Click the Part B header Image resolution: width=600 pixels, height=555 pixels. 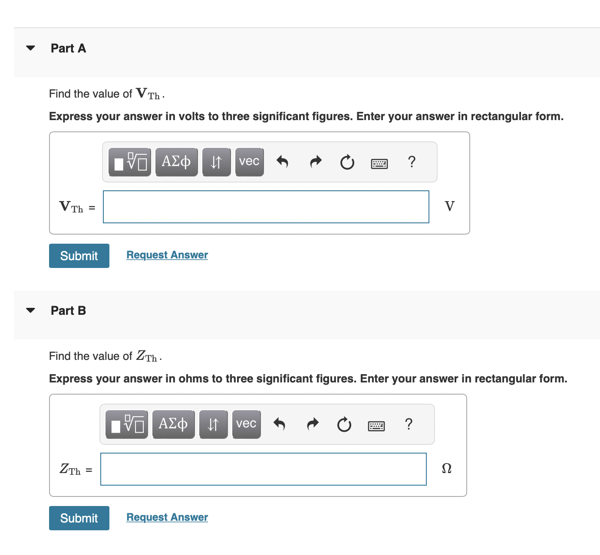(x=68, y=310)
